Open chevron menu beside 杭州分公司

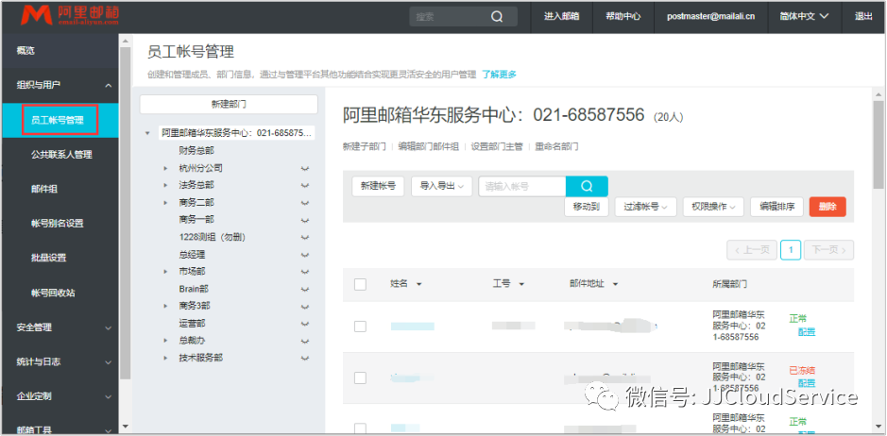click(306, 169)
